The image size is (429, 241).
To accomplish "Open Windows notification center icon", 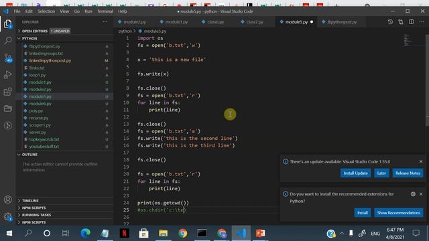I will pyautogui.click(x=416, y=234).
